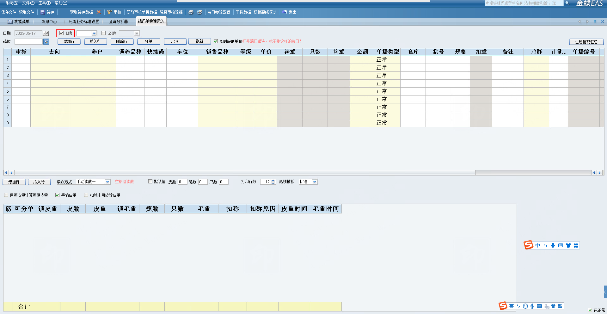Open toolbox grid on the 中 input bar
This screenshot has height=314, width=607.
pos(576,245)
